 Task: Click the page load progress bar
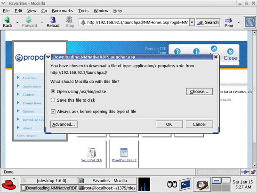(217, 172)
